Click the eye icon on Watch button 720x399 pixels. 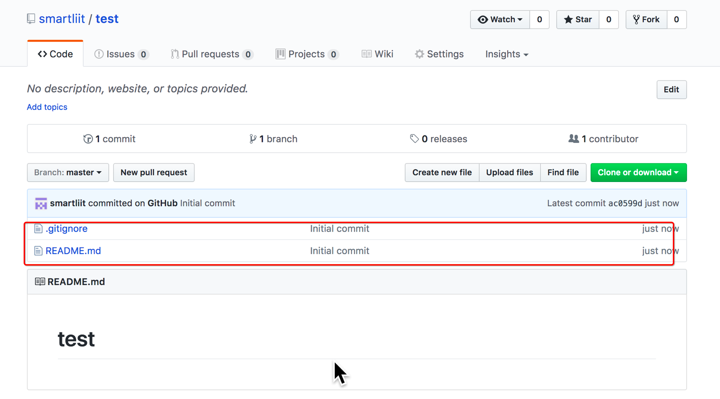483,20
